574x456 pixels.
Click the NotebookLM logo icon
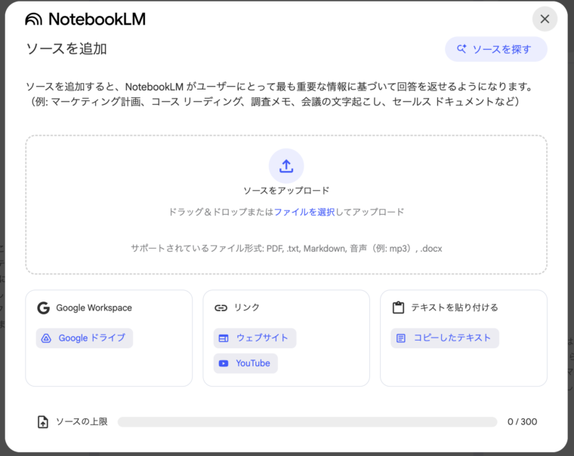click(x=34, y=20)
